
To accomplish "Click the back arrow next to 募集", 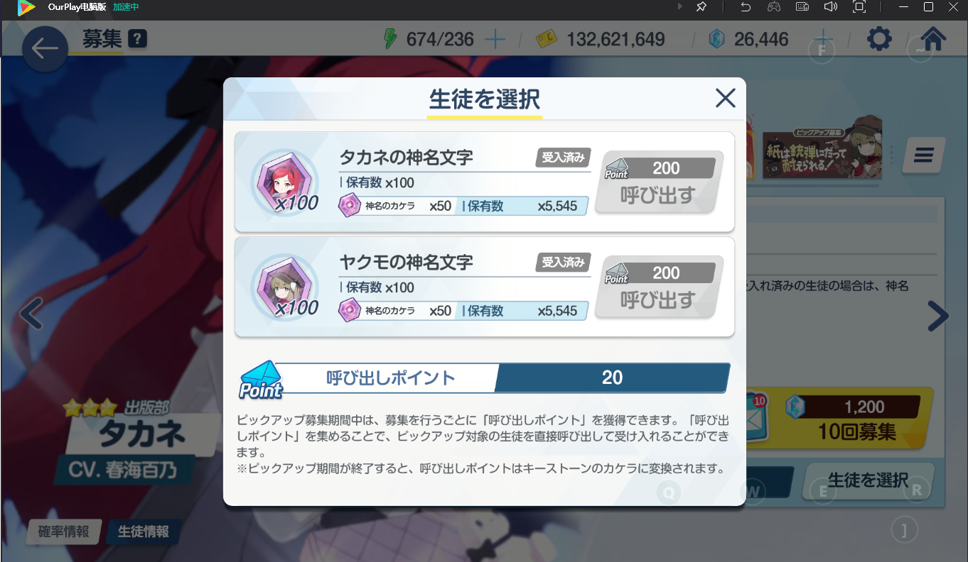I will coord(45,49).
